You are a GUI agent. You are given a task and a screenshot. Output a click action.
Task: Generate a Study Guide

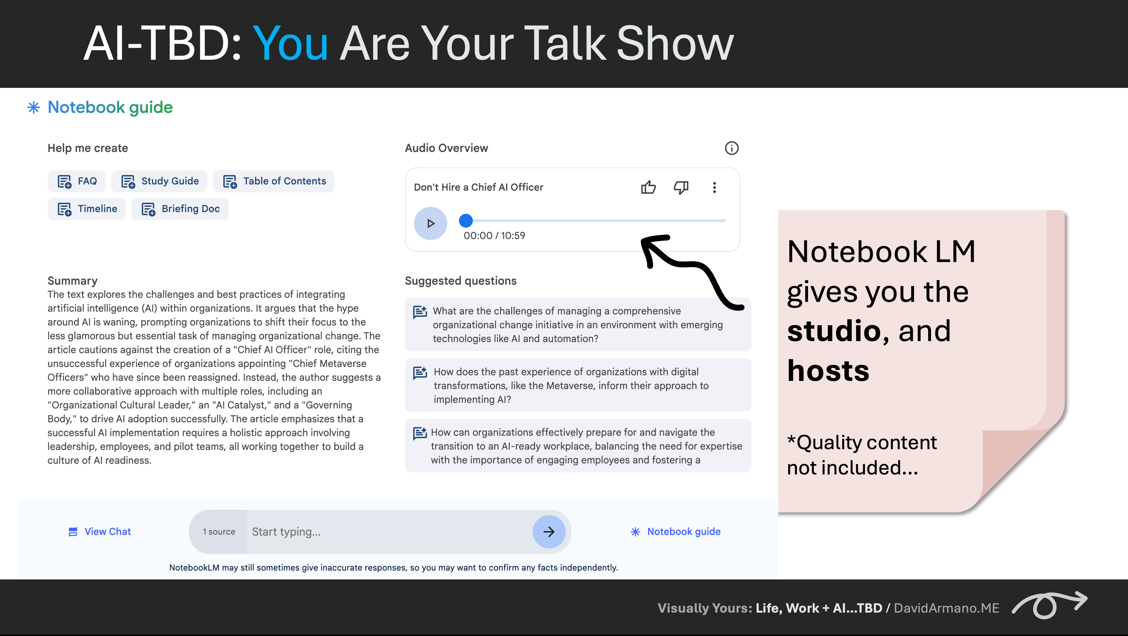pyautogui.click(x=159, y=181)
